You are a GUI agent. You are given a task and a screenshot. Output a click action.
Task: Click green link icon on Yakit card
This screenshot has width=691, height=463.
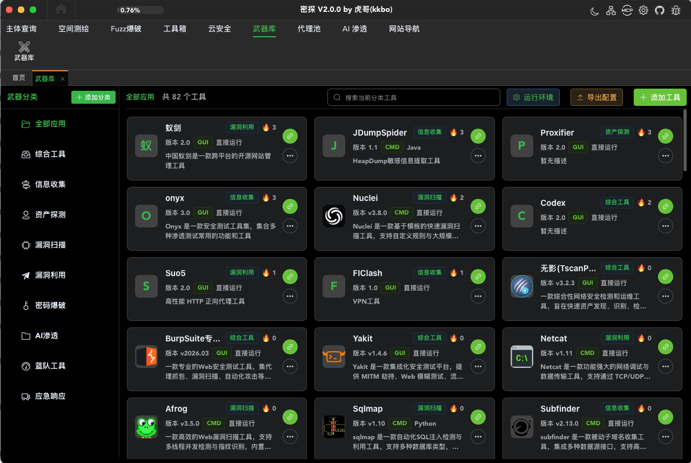point(478,347)
